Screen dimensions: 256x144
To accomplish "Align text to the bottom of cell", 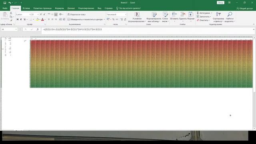I will pyautogui.click(x=56, y=14).
